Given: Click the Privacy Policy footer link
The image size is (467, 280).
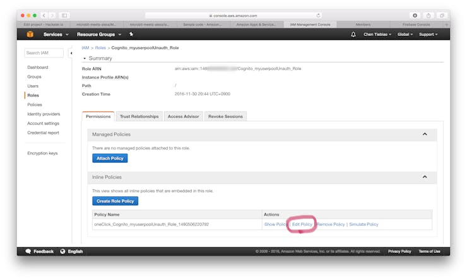Looking at the screenshot, I should (x=399, y=252).
